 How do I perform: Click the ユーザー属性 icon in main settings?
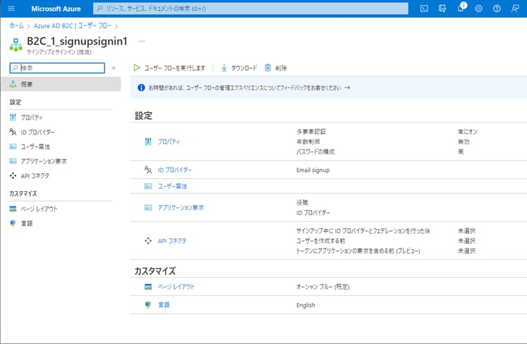(x=148, y=186)
